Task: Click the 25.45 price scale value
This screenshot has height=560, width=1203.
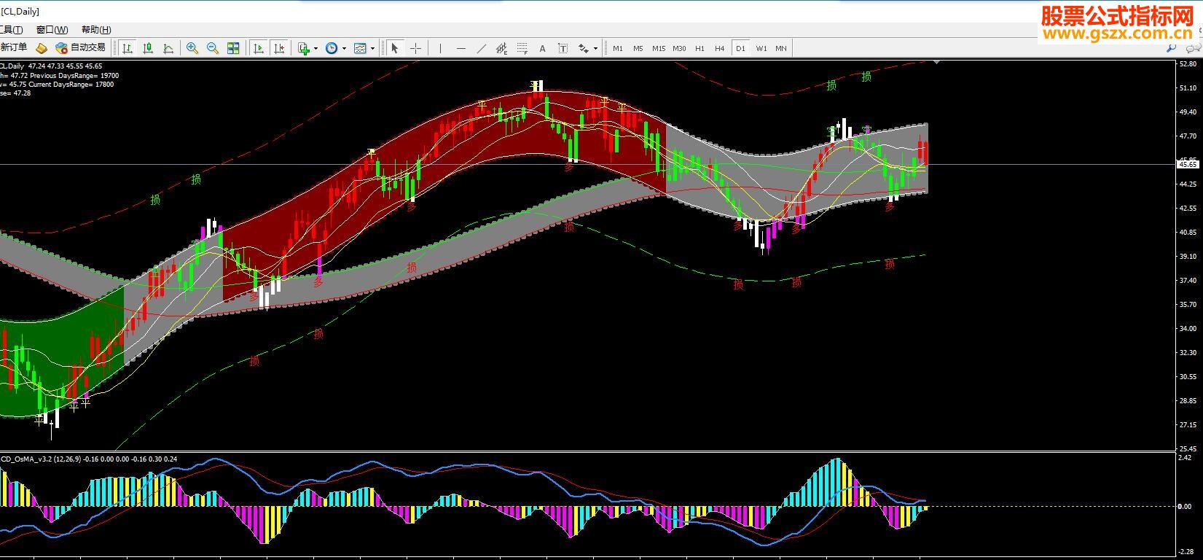Action: 1188,448
